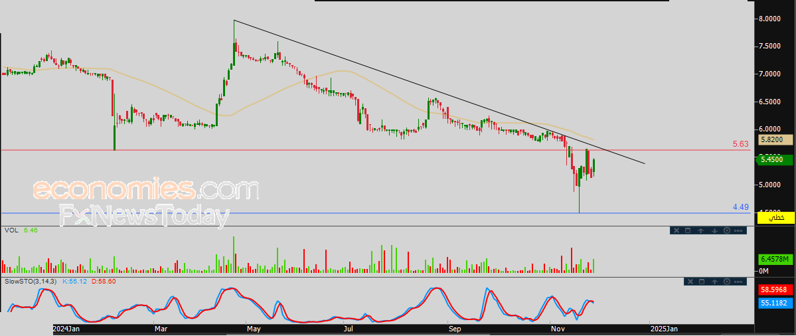Move the VOL panel down

click(715, 230)
